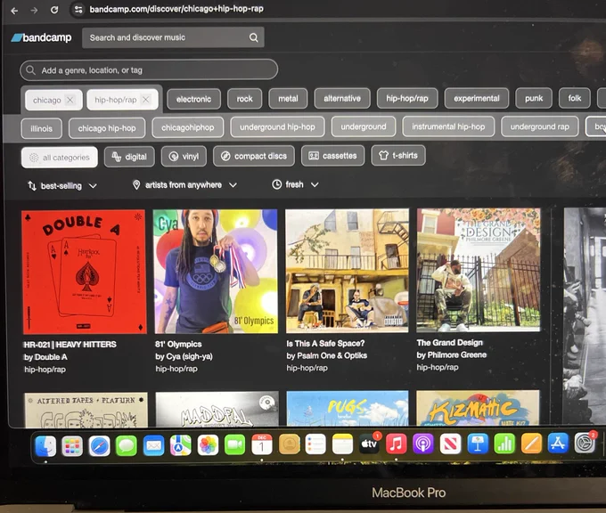Filter by compact discs format

254,156
